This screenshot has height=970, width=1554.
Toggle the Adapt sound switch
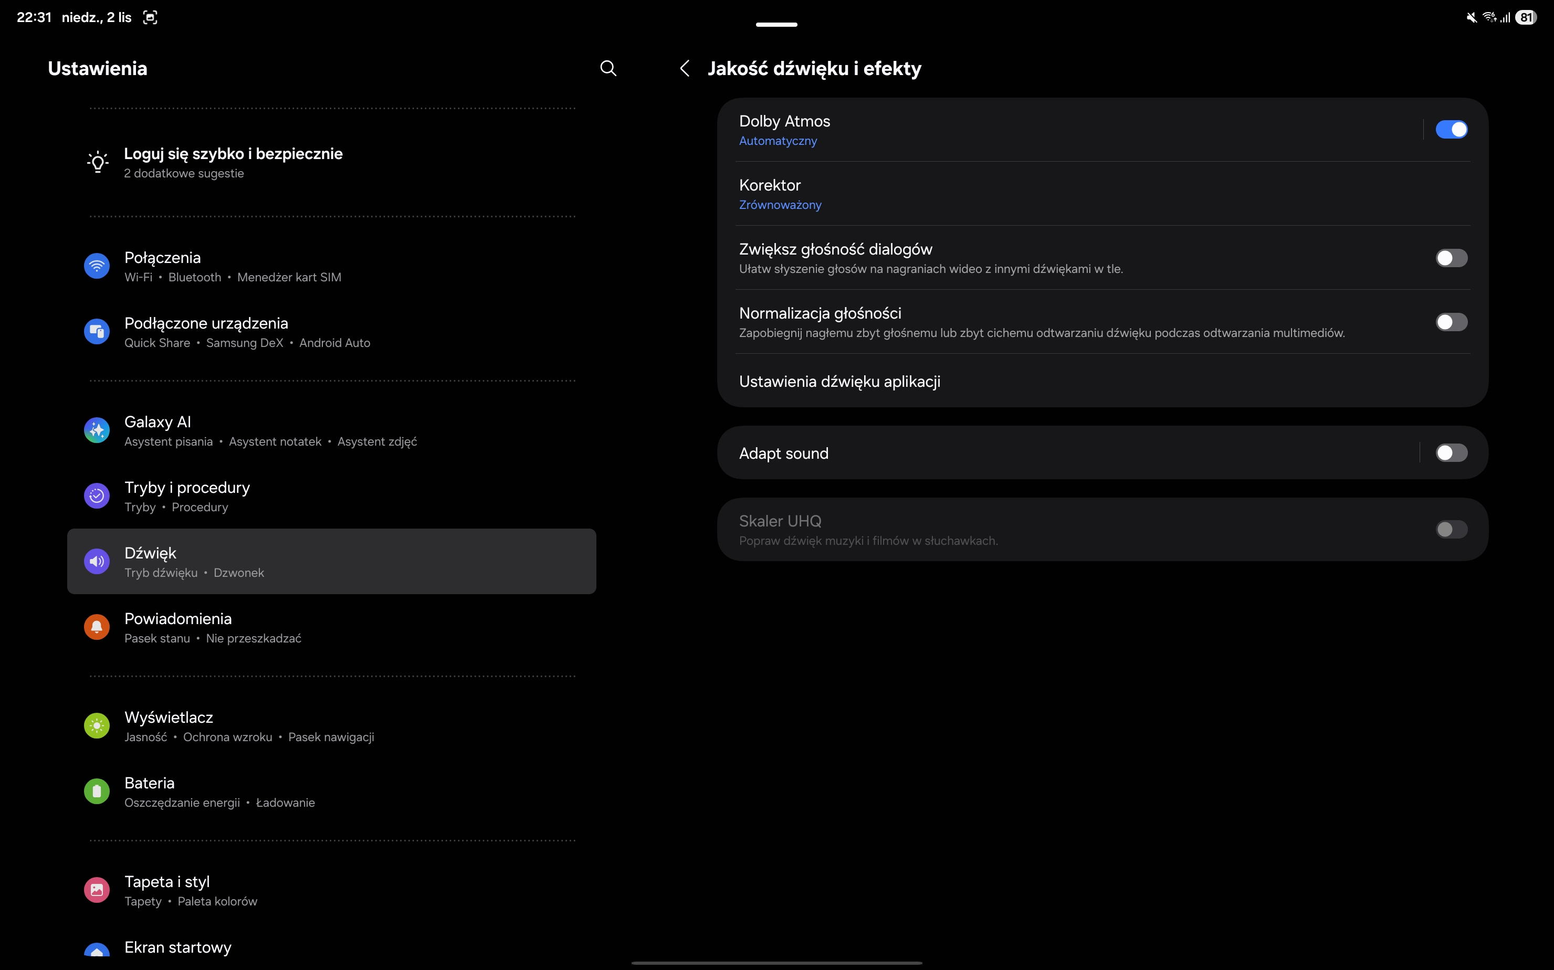click(x=1451, y=453)
